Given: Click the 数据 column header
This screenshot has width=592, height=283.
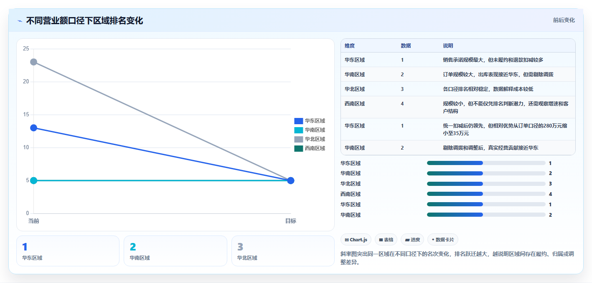Looking at the screenshot, I should coord(406,45).
